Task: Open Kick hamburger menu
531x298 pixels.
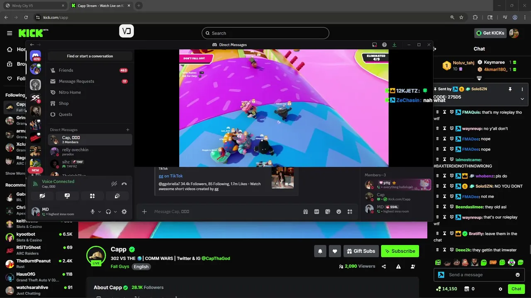Action: pos(10,33)
